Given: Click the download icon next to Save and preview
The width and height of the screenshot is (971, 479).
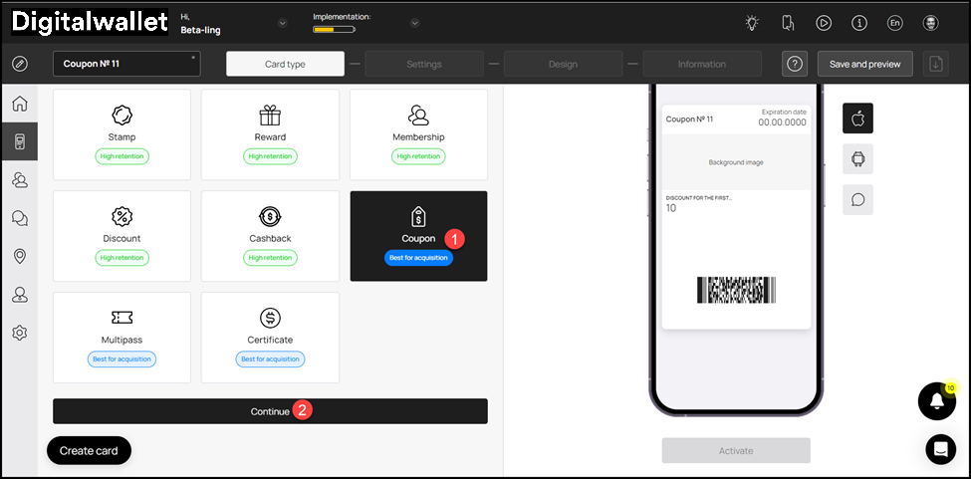Looking at the screenshot, I should point(936,64).
